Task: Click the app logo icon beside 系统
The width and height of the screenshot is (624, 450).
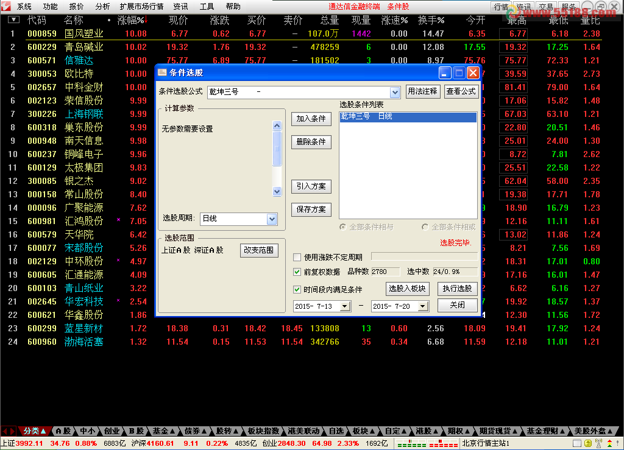Action: pos(5,6)
